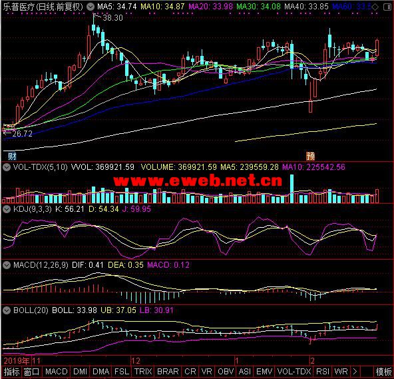Click the 模板 template button

(x=383, y=372)
